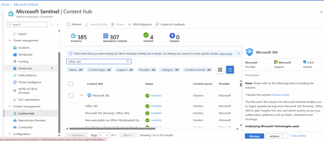
Task: Open the page number dropdown
Action: 104,135
